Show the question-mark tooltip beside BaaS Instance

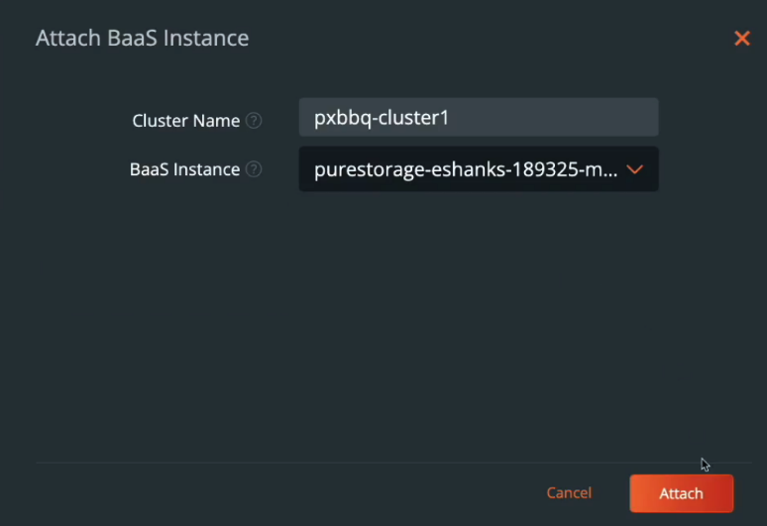tap(254, 169)
